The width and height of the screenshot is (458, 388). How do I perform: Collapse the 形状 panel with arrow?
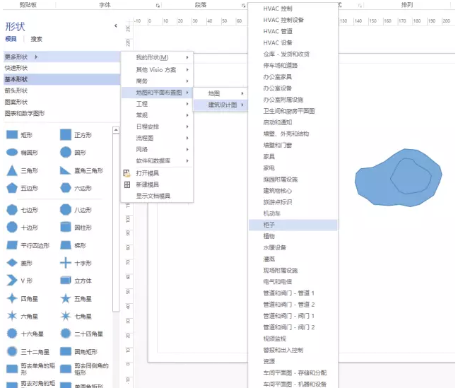(x=115, y=26)
